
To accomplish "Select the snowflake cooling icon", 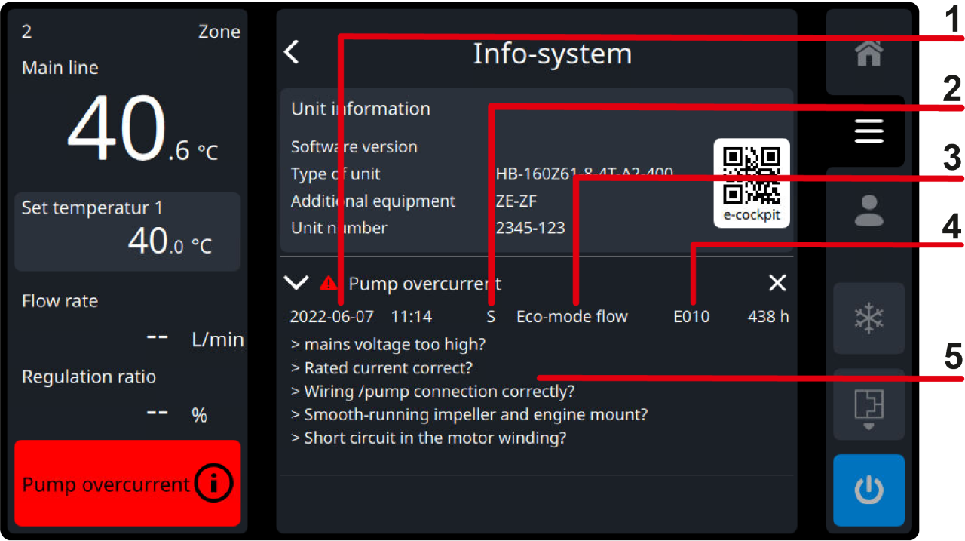I will point(868,318).
